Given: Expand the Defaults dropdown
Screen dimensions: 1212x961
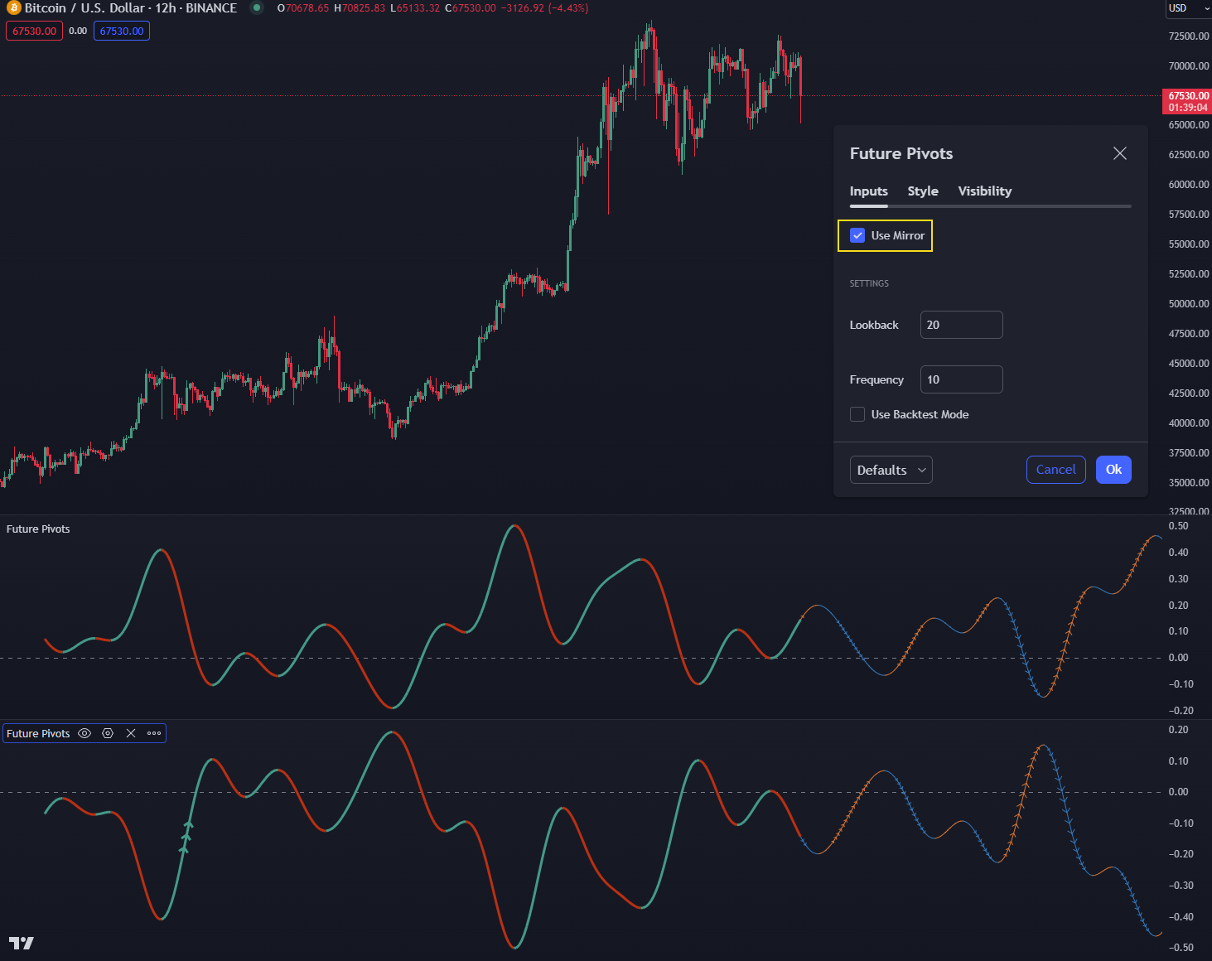Looking at the screenshot, I should point(891,470).
